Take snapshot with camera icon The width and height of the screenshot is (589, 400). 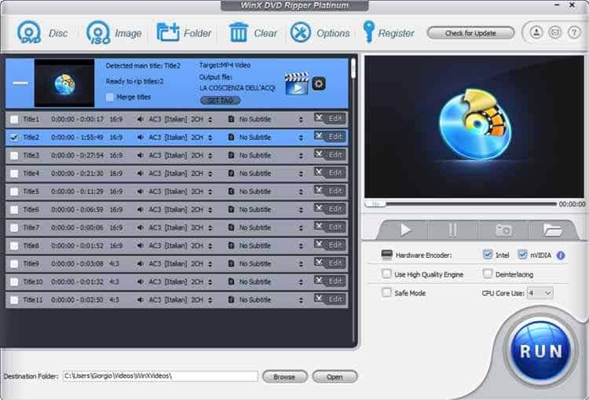(503, 229)
